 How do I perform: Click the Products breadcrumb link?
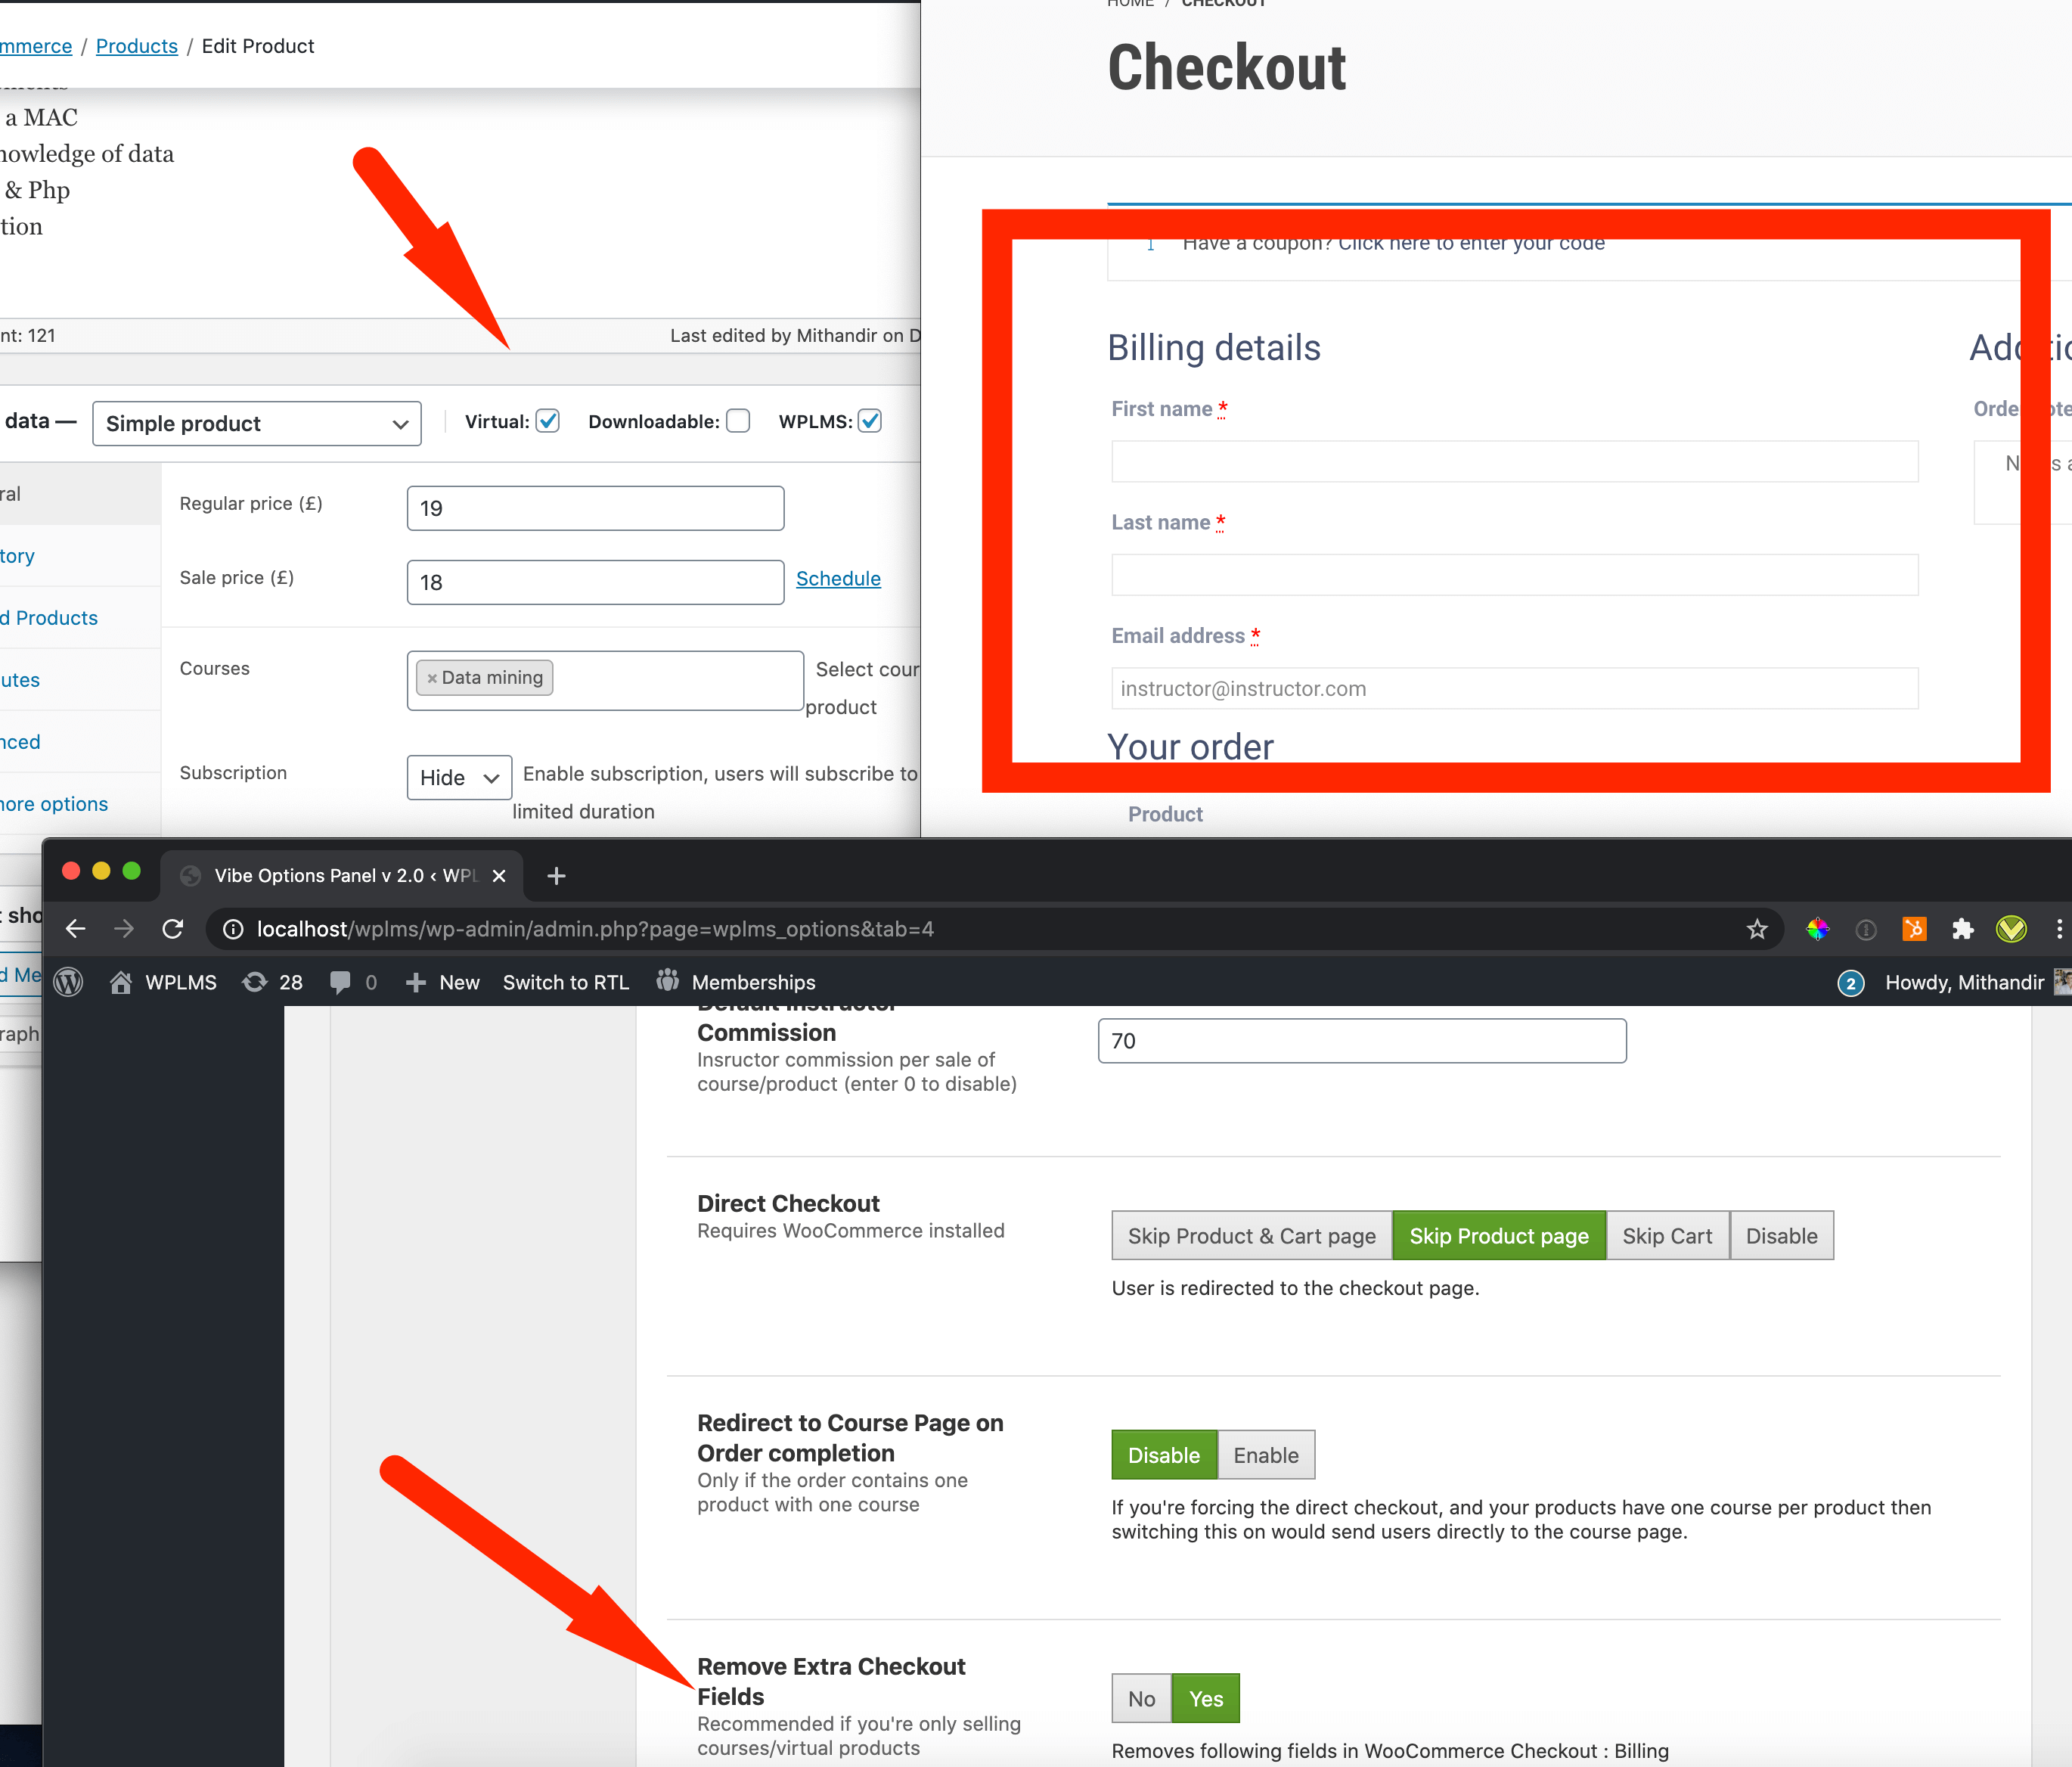(137, 46)
